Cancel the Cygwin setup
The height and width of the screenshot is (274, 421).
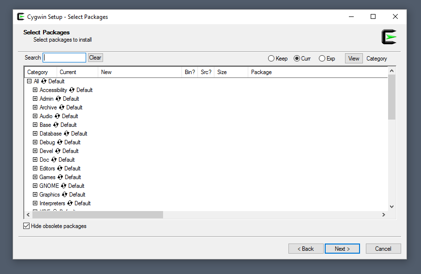[x=383, y=249]
